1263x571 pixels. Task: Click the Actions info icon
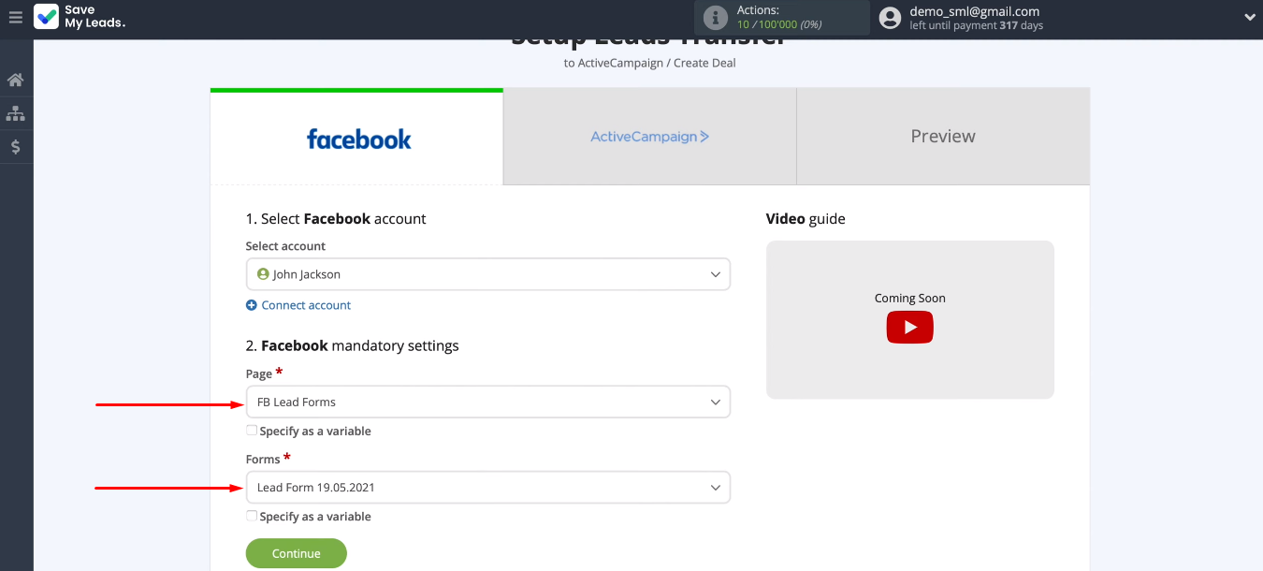pos(716,18)
